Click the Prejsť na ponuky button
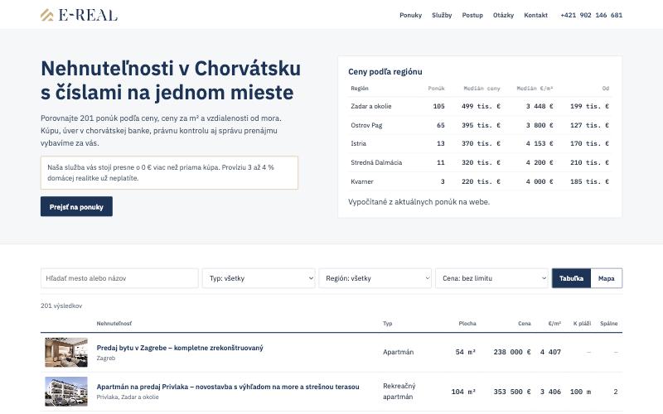 76,206
